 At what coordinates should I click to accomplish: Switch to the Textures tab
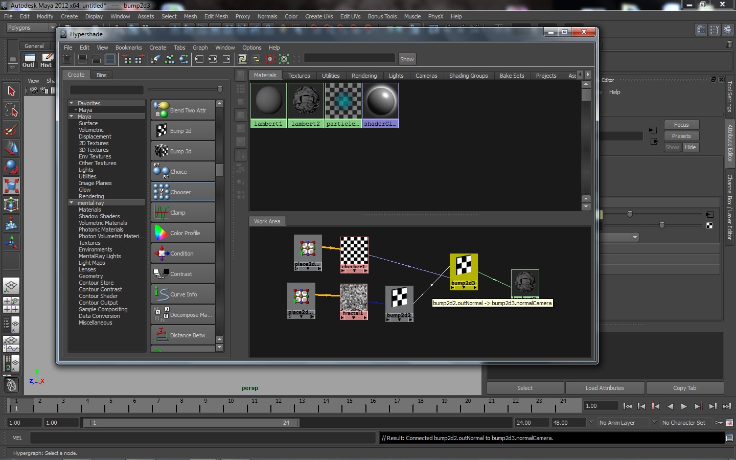pyautogui.click(x=299, y=76)
